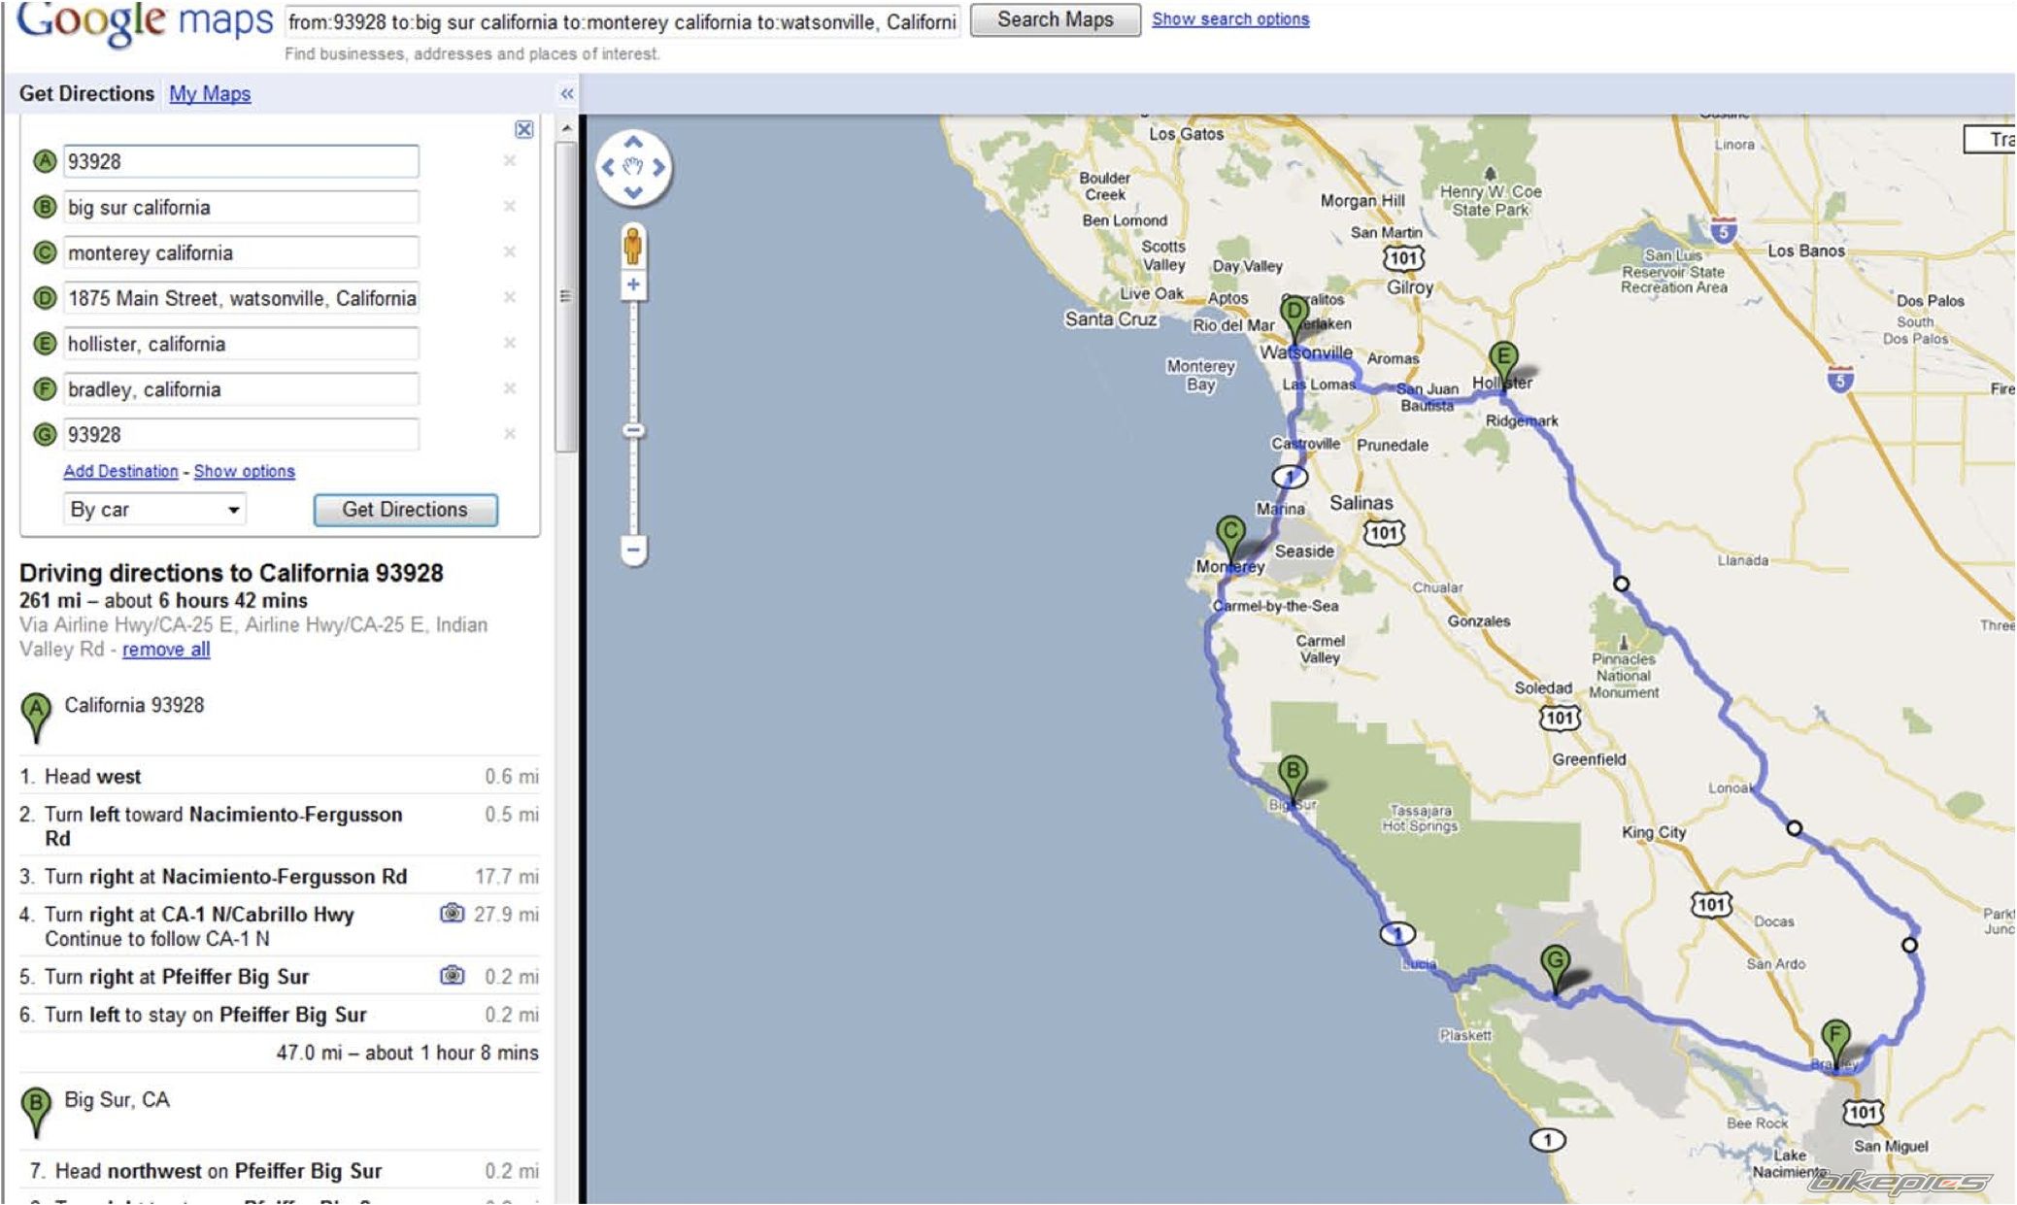2017x1205 pixels.
Task: Pick up the Street View pegman
Action: (x=633, y=247)
